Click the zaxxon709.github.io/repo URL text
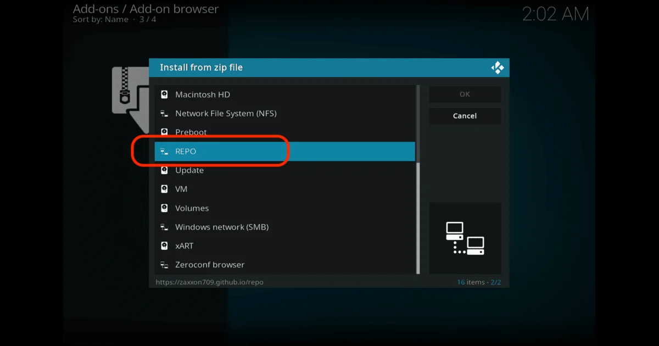 pos(210,282)
